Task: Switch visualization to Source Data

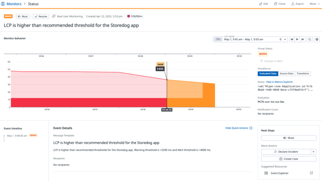Action: click(286, 73)
